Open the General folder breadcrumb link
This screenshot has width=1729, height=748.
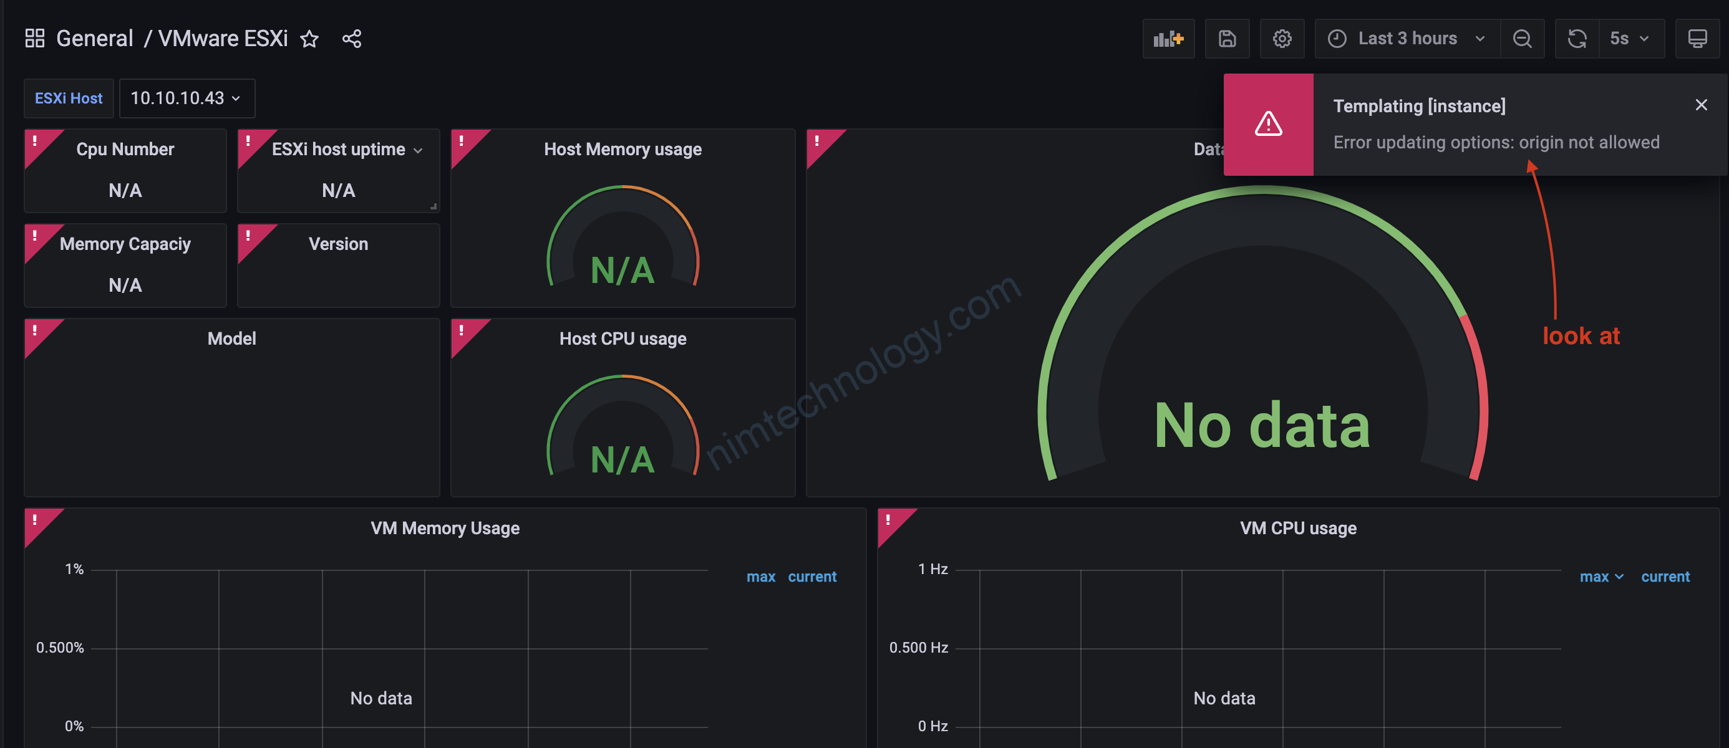(95, 39)
